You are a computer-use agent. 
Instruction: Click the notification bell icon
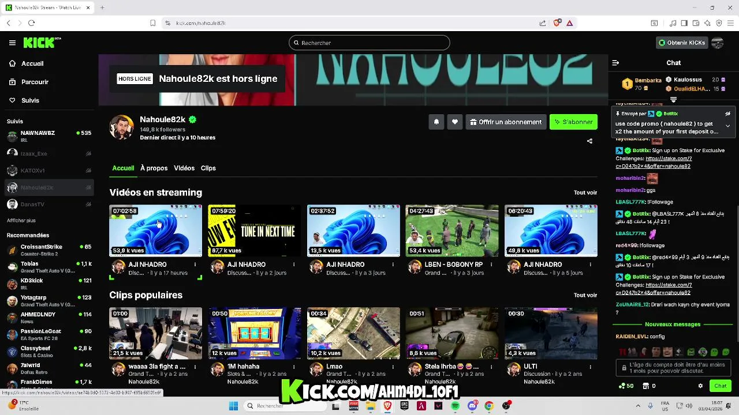[x=436, y=122]
